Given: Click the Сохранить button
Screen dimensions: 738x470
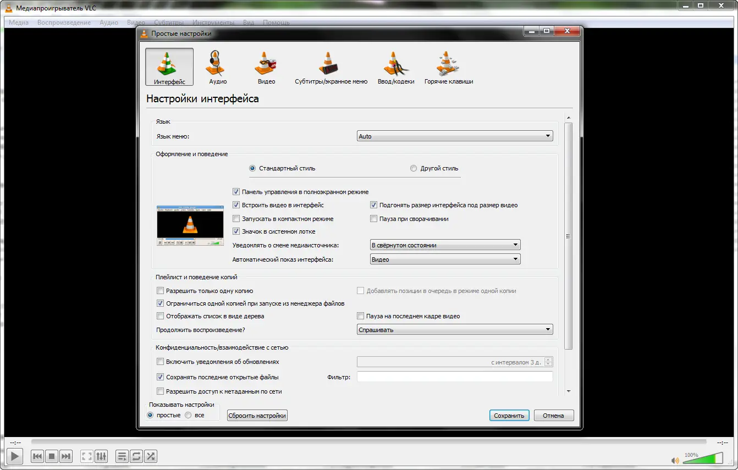Looking at the screenshot, I should click(509, 415).
